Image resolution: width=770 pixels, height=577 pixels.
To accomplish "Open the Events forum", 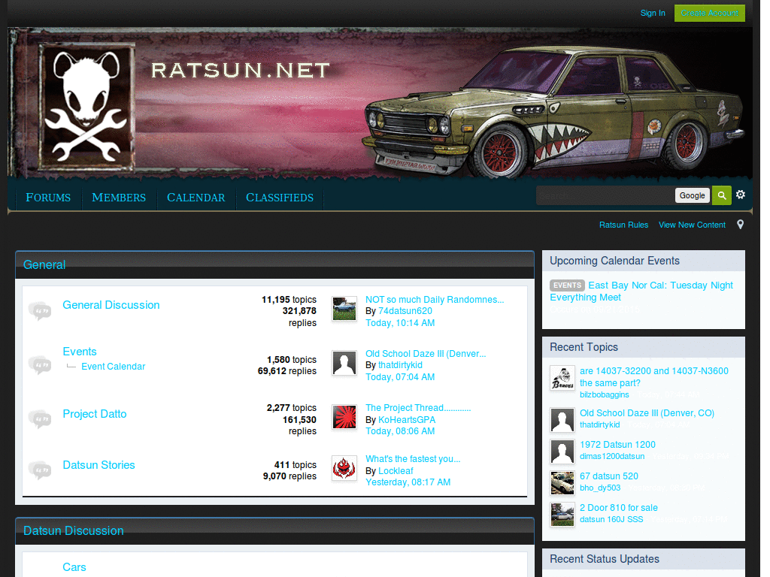I will (x=80, y=352).
